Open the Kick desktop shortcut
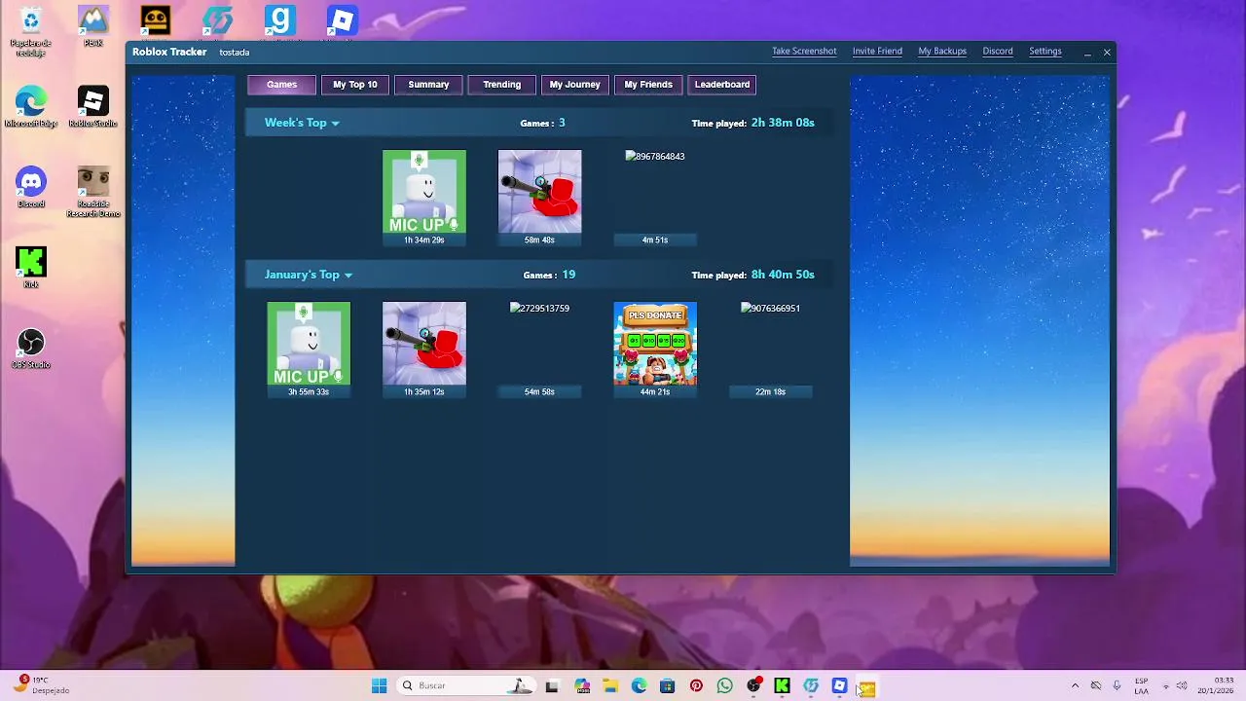 click(30, 268)
